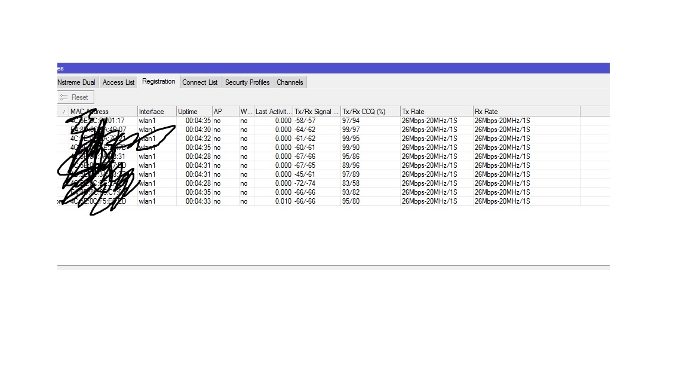Select the CCQ value 95/86
This screenshot has height=387, width=688.
(351, 156)
